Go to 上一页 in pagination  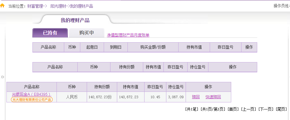(249, 109)
